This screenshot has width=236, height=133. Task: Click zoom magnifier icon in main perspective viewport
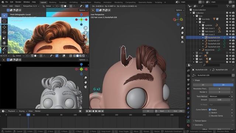pyautogui.click(x=182, y=28)
